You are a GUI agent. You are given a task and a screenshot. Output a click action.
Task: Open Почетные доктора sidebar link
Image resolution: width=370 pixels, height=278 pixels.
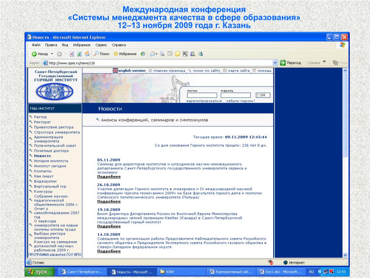(51, 151)
